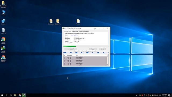Select the Firmware folder on desktop
The image size is (172, 97).
point(78,22)
